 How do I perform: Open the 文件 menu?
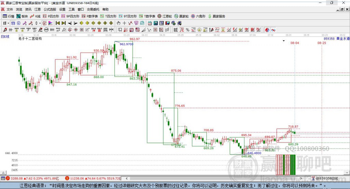[10, 9]
